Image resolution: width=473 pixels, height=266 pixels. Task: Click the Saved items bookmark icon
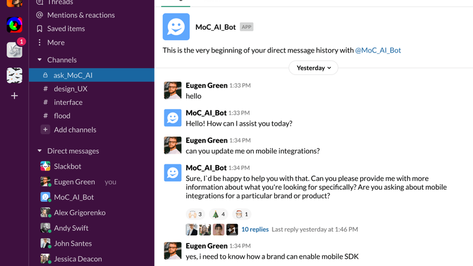[x=40, y=28]
